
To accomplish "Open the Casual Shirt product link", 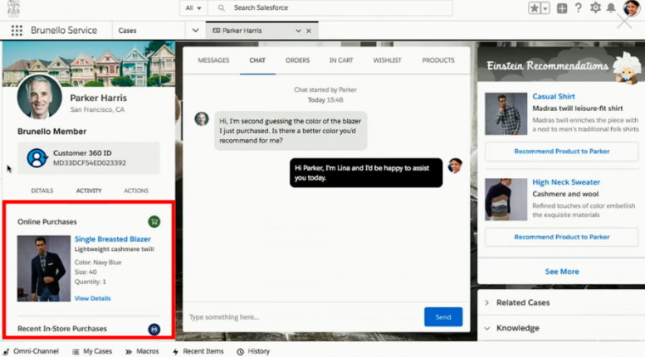I will tap(554, 96).
